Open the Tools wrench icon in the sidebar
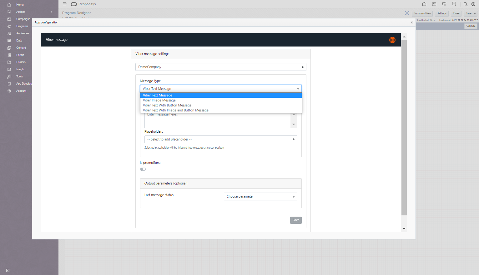Image resolution: width=479 pixels, height=275 pixels. [9, 76]
